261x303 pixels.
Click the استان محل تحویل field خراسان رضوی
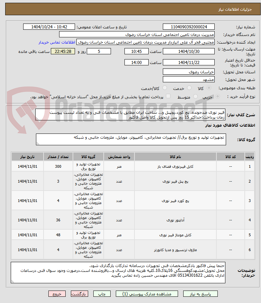pos(189,72)
